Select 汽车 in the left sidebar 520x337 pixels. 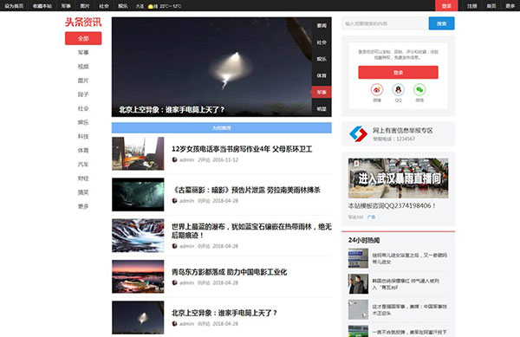tap(83, 164)
